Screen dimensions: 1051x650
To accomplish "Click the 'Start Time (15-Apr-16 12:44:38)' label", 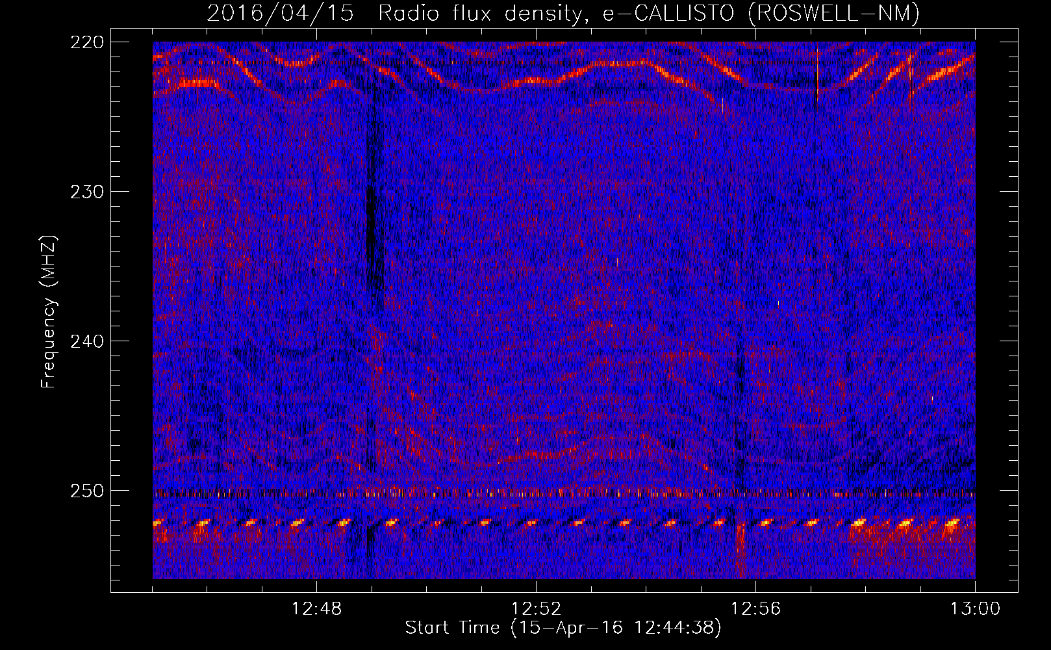I will click(563, 628).
